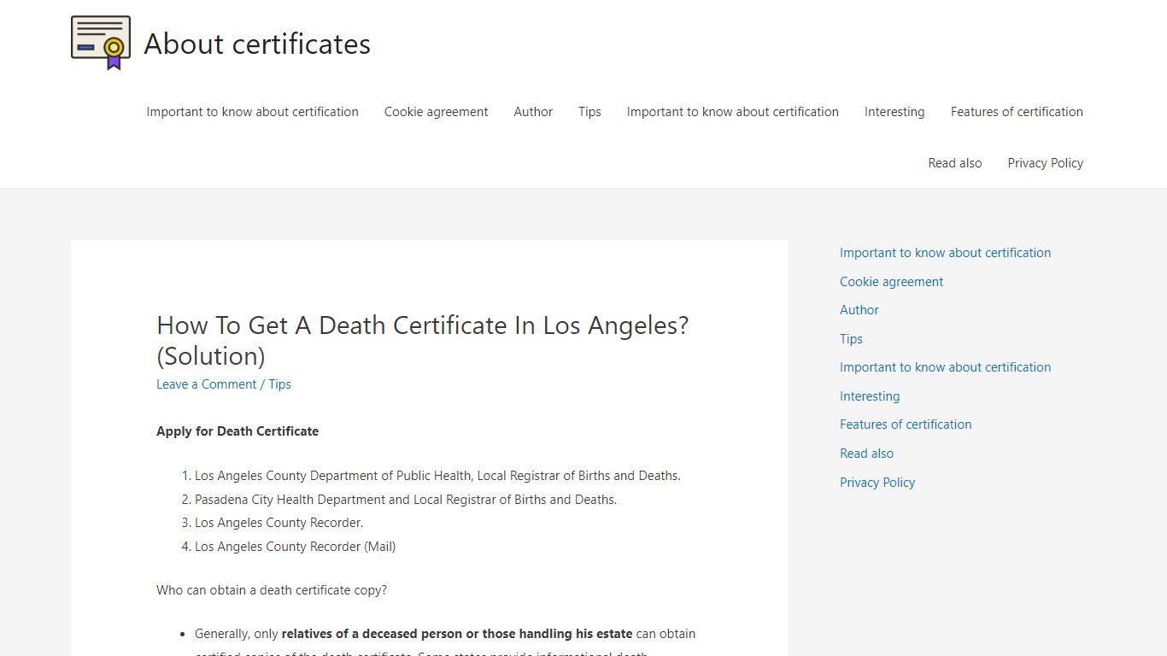Open Features of certification in top navigation

[x=1017, y=112]
